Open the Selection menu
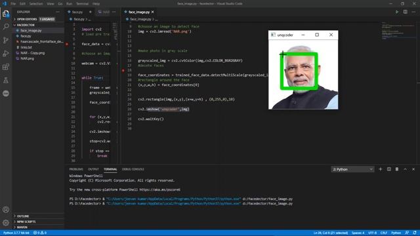 pyautogui.click(x=36, y=4)
